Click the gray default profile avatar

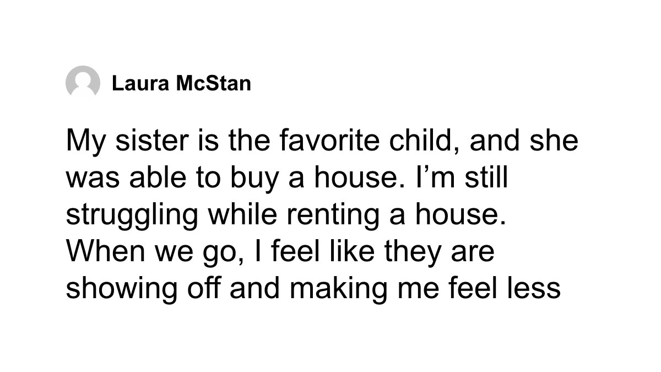coord(83,83)
